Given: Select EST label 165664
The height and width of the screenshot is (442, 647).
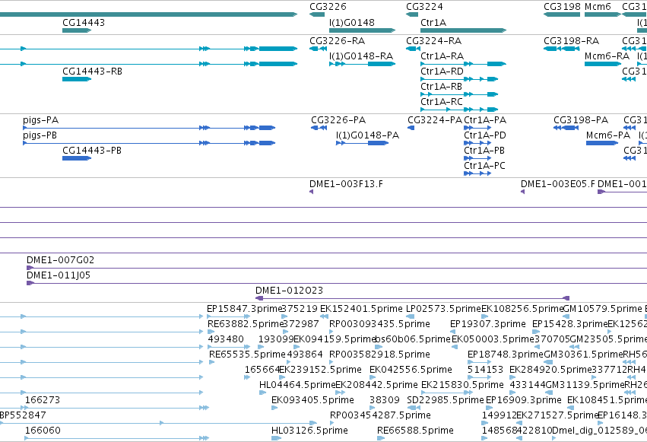Looking at the screenshot, I should click(x=262, y=370).
